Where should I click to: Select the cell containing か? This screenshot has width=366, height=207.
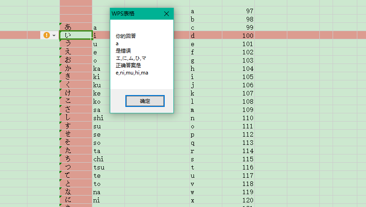coord(76,68)
